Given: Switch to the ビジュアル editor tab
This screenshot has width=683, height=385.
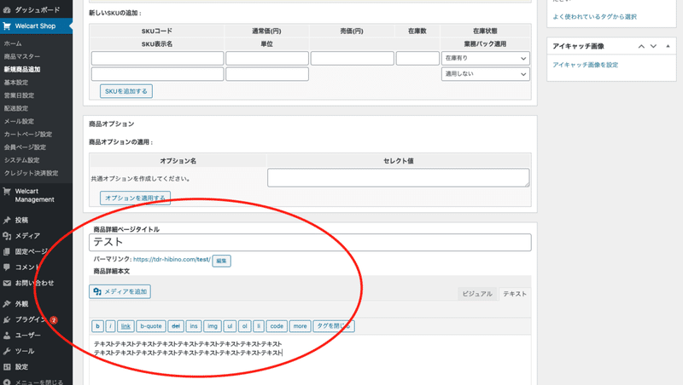Looking at the screenshot, I should (477, 294).
